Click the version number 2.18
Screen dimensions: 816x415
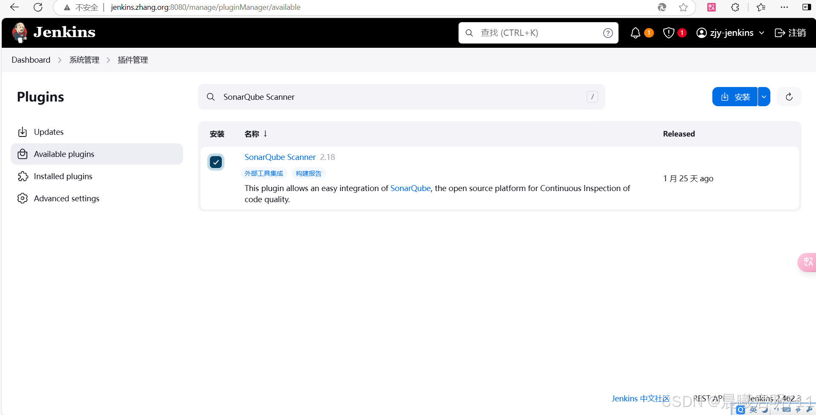coord(328,157)
